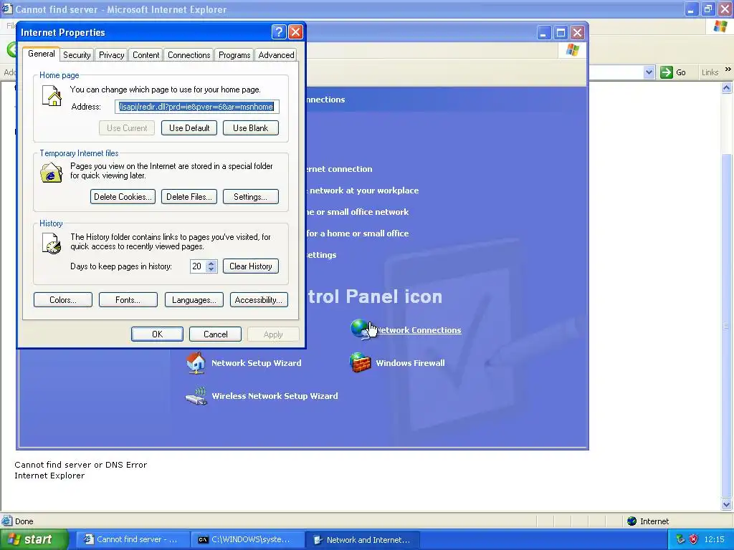Click the home page house icon
The width and height of the screenshot is (734, 550).
tap(52, 96)
